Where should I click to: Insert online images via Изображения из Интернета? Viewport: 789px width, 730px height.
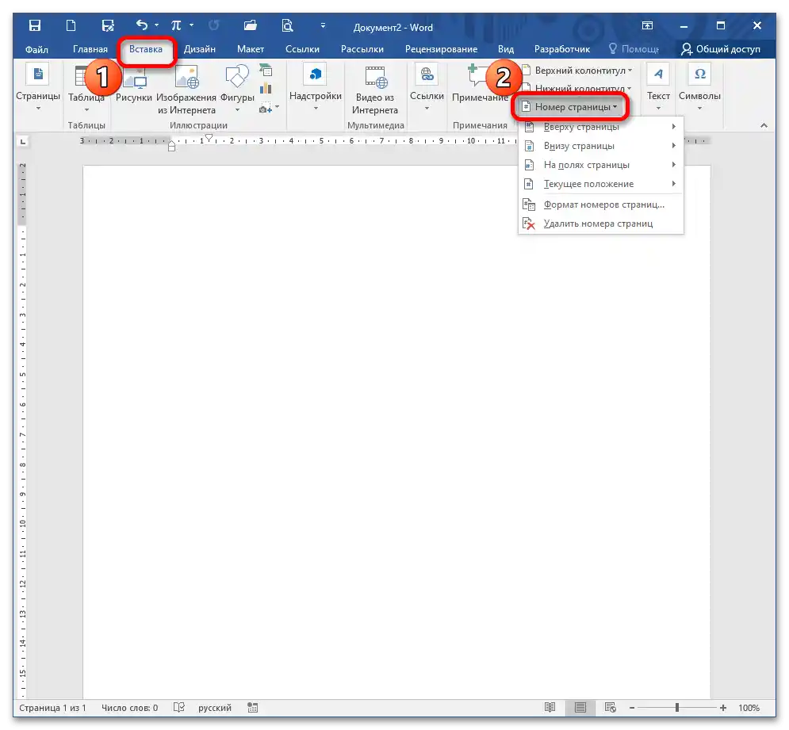pos(186,90)
